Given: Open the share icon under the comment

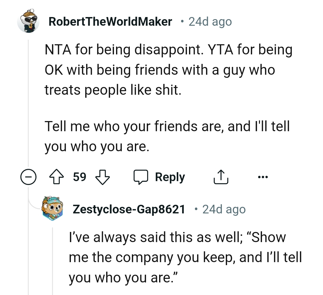Looking at the screenshot, I should click(221, 177).
